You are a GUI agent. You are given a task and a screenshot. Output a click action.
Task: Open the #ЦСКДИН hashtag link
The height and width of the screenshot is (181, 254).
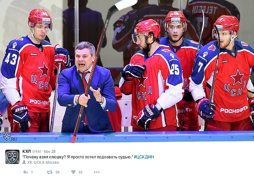(144, 157)
